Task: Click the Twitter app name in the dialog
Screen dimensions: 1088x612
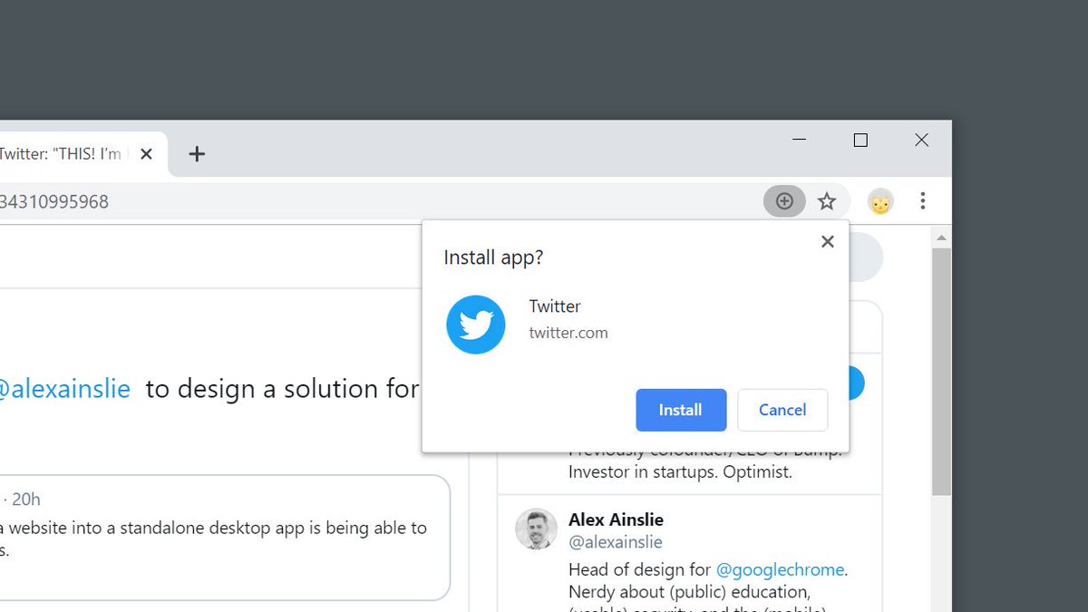Action: 555,306
